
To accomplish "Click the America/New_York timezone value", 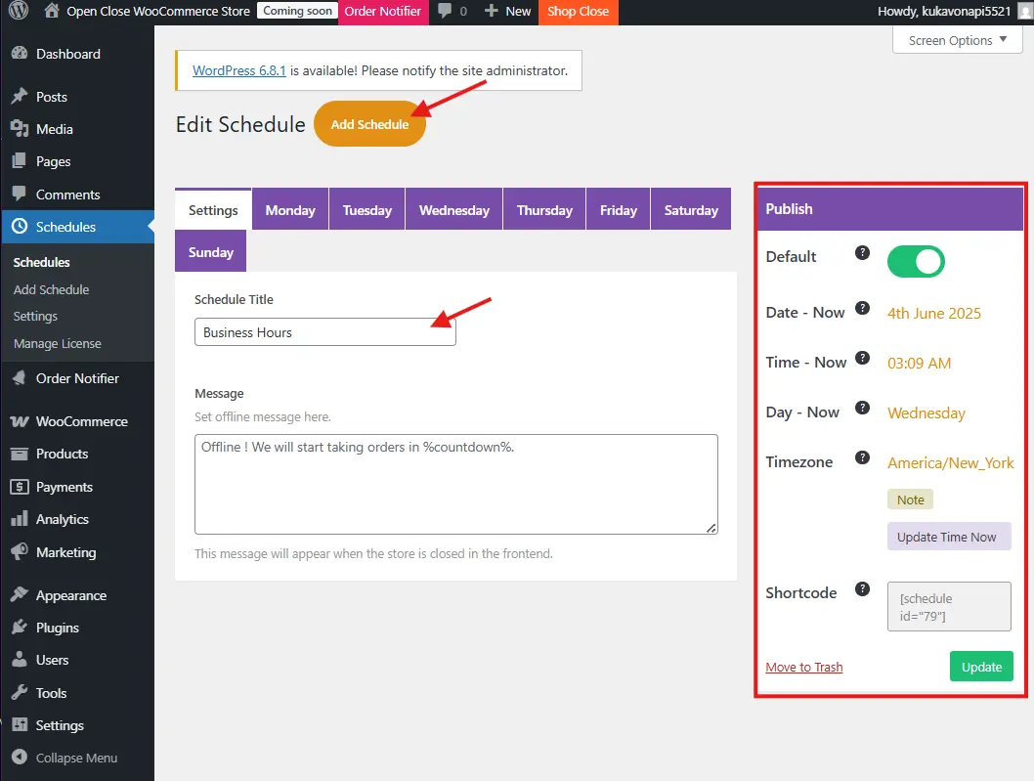I will click(x=950, y=462).
